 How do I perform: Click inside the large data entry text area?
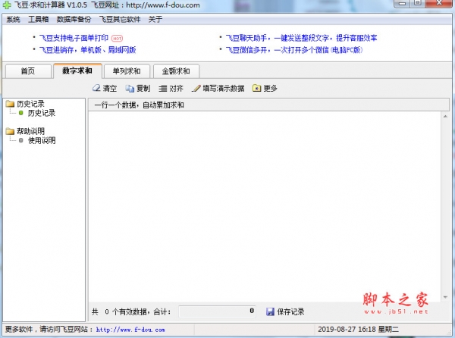click(265, 206)
